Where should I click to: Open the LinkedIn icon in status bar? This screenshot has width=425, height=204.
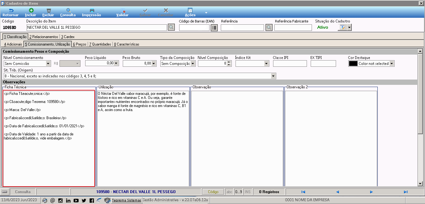[x=68, y=200]
